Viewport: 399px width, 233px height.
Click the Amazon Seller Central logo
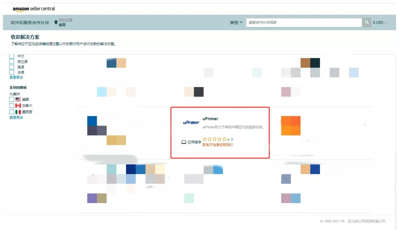pos(34,9)
